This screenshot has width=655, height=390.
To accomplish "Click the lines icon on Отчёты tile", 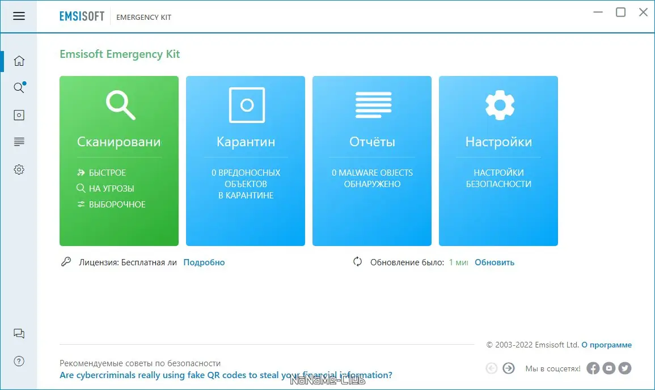I will click(373, 105).
